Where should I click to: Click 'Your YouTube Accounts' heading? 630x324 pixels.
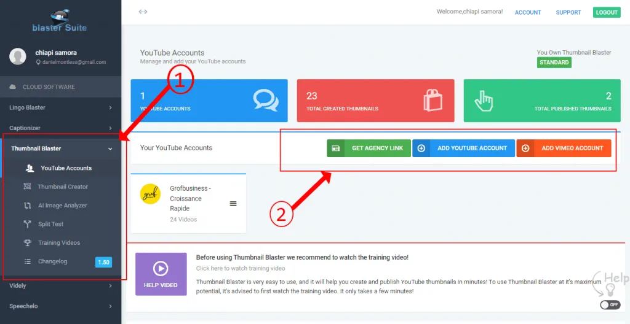pyautogui.click(x=176, y=147)
